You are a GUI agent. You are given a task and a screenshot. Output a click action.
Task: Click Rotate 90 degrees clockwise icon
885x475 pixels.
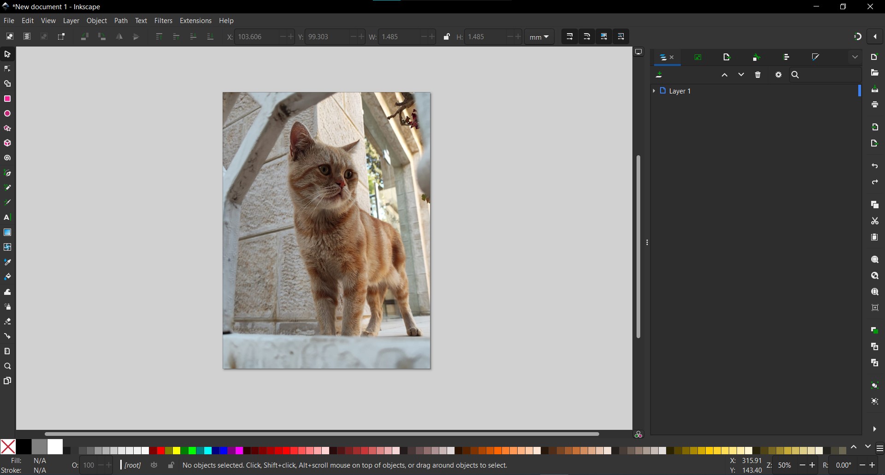(102, 37)
